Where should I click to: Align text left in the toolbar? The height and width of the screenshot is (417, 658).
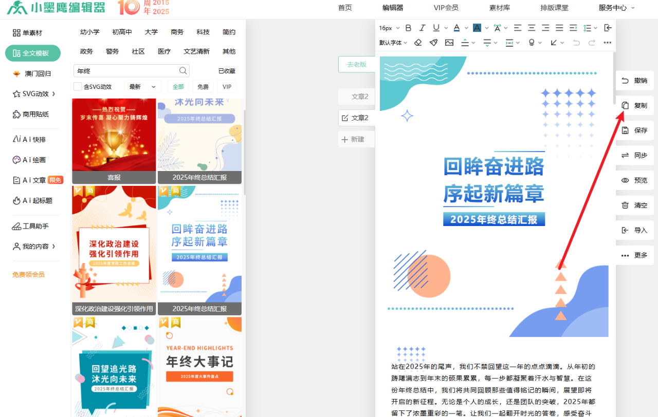click(518, 28)
